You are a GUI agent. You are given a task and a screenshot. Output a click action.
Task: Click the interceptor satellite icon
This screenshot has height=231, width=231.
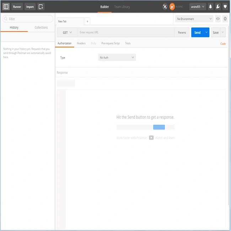click(x=165, y=7)
